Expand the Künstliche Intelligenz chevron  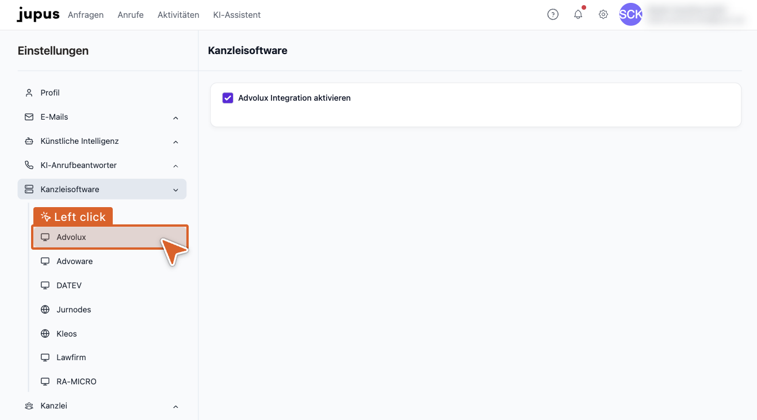(x=175, y=142)
